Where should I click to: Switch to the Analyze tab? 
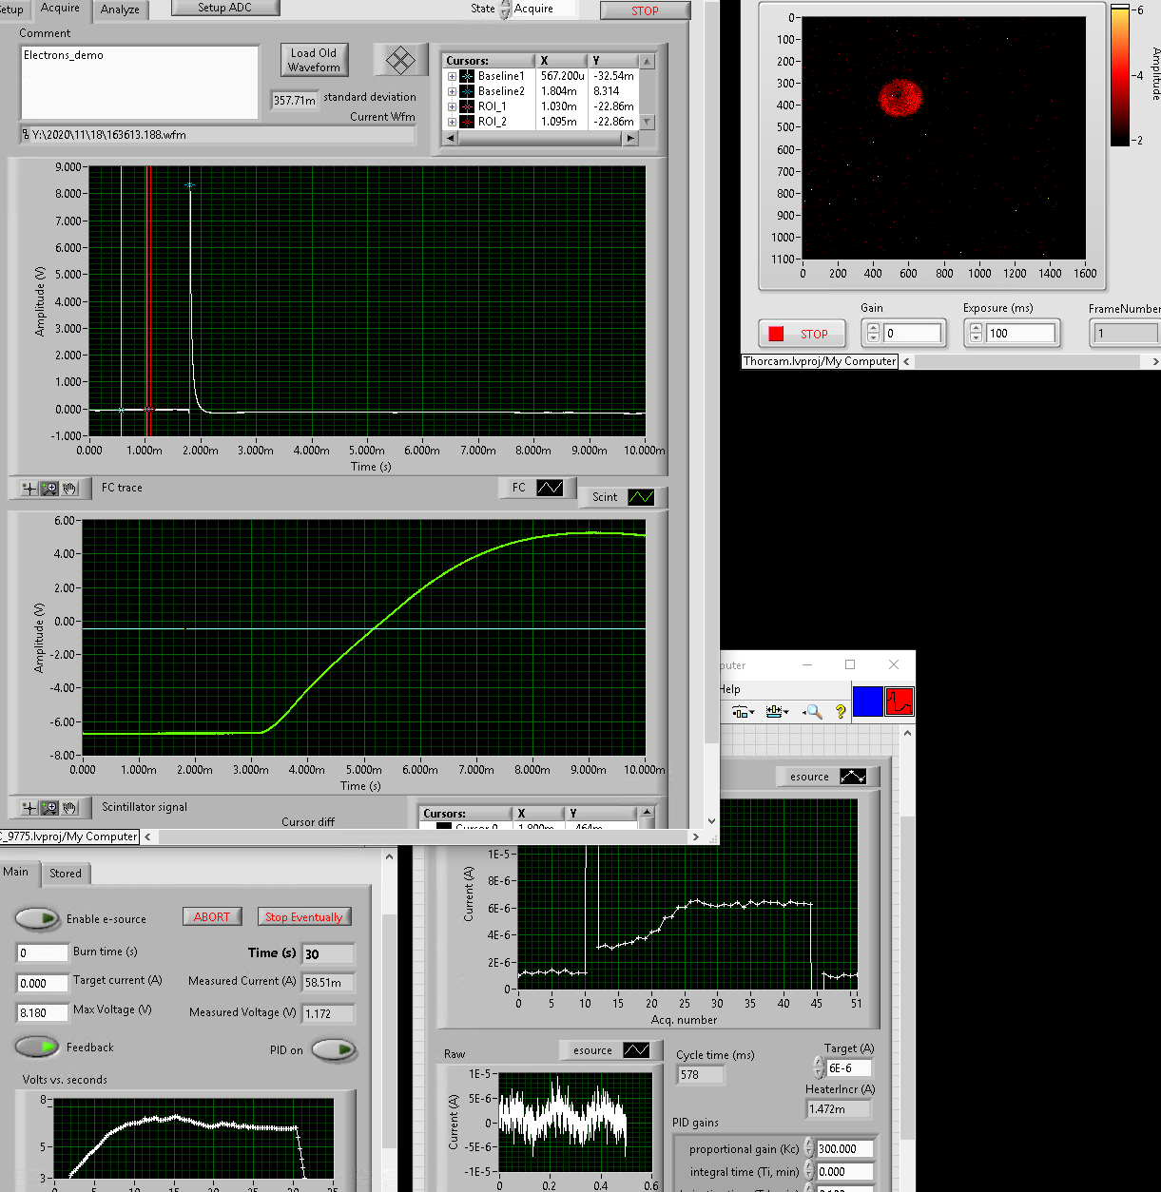pos(120,10)
